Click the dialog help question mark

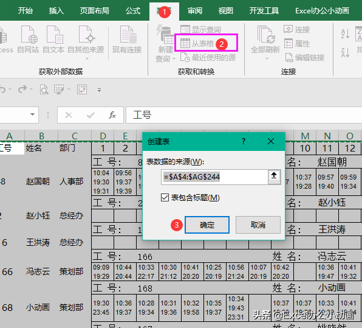point(244,141)
